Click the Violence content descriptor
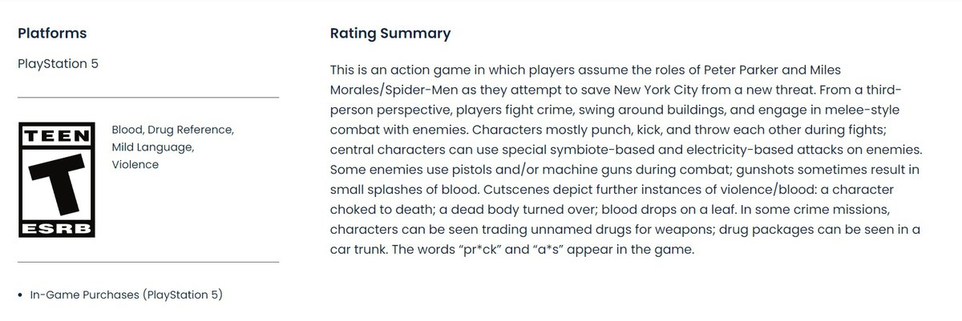This screenshot has width=962, height=321. point(135,164)
